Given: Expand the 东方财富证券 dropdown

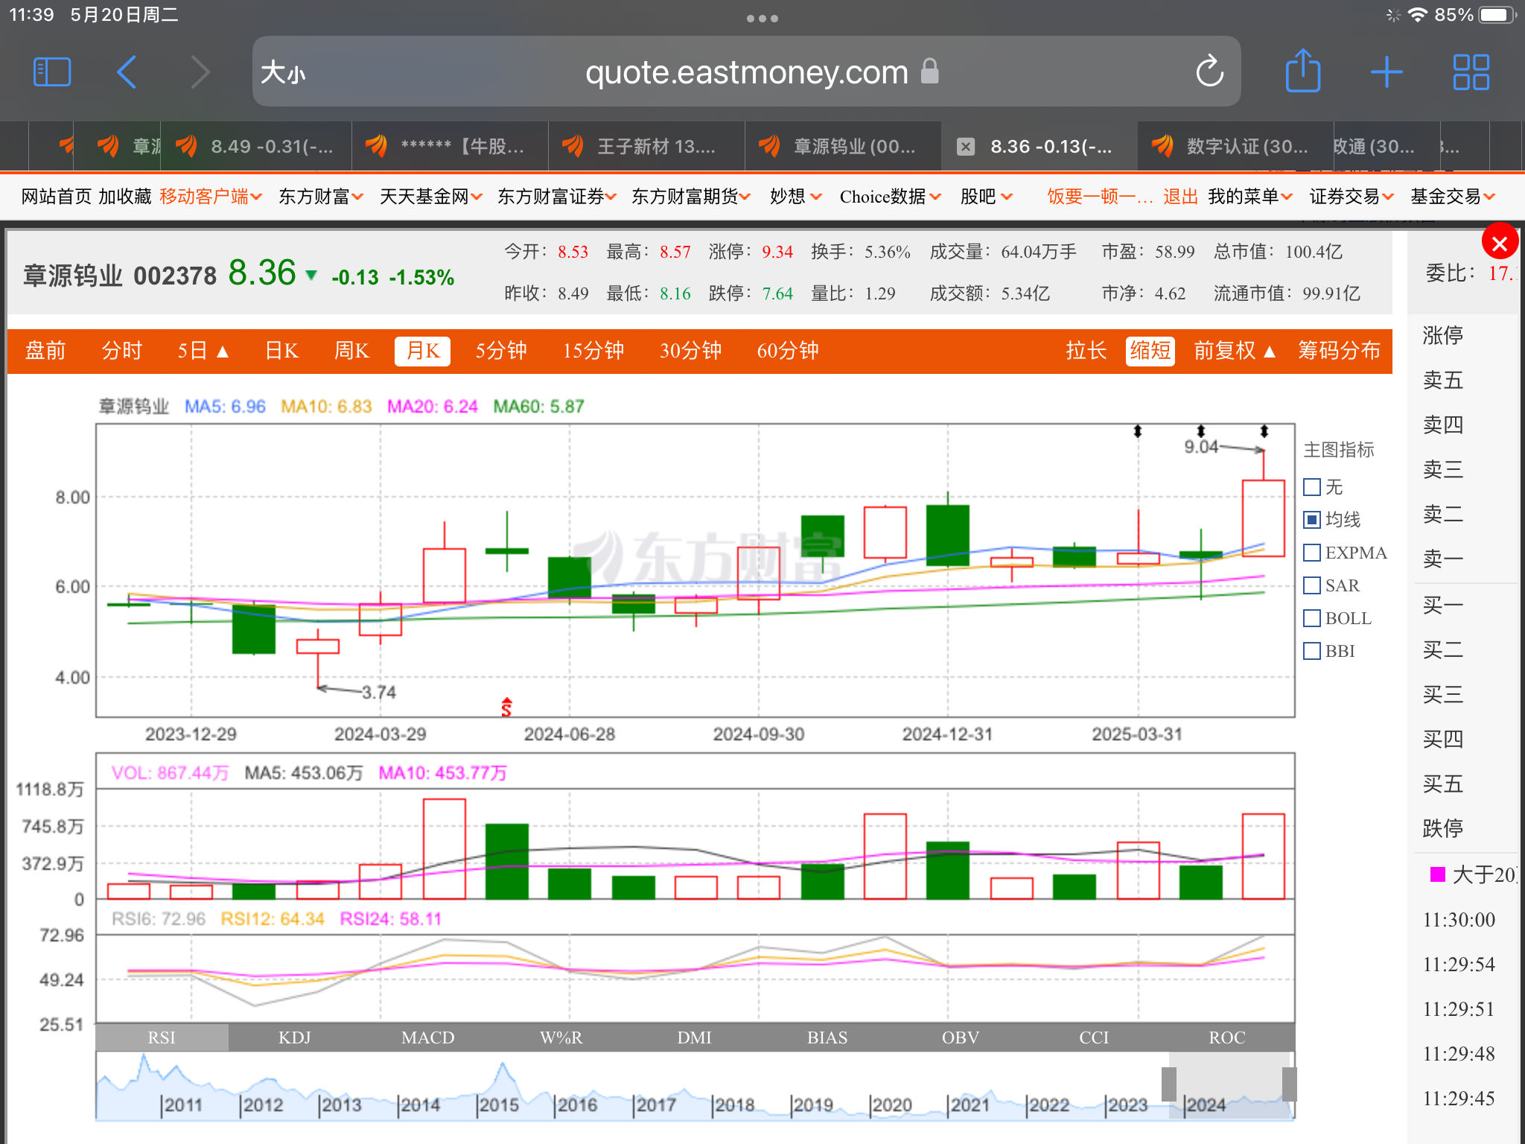Looking at the screenshot, I should (x=557, y=197).
